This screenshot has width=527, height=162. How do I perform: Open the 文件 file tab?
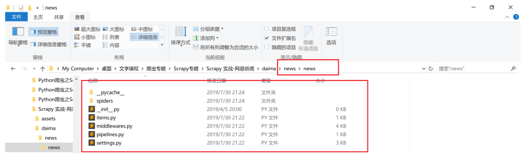point(16,17)
